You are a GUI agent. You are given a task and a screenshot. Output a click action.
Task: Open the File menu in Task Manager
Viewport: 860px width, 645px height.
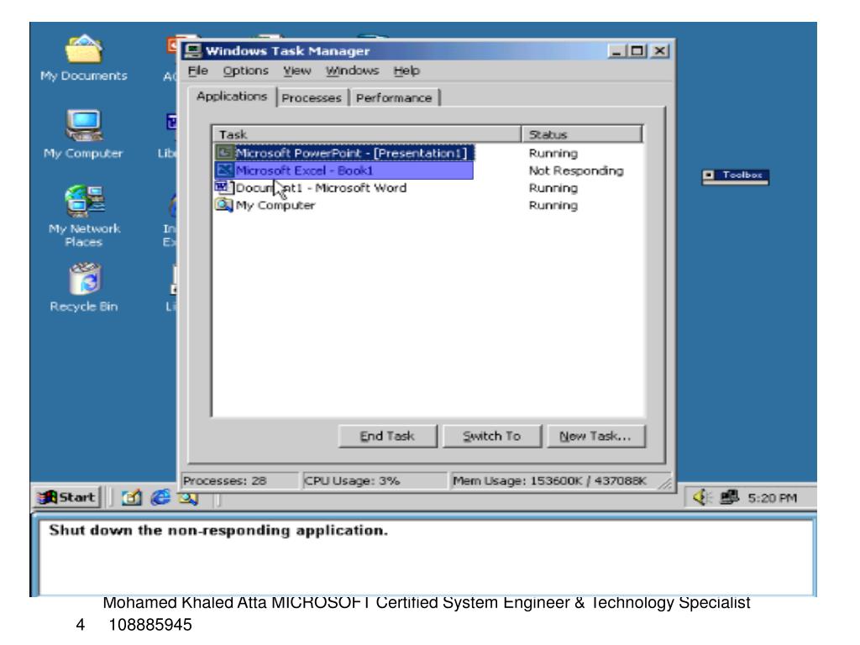(x=197, y=71)
